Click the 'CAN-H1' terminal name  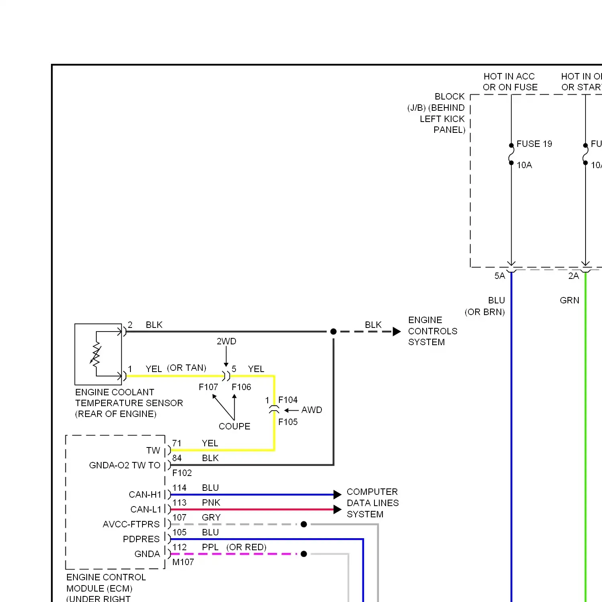tap(145, 494)
